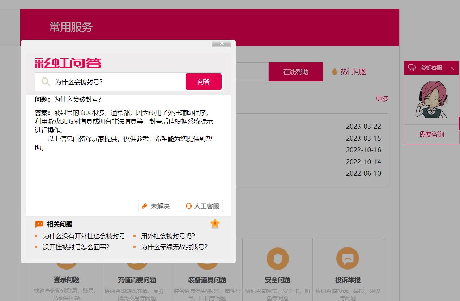
Task: Close the 彩虹客服 side widget
Action: point(452,68)
